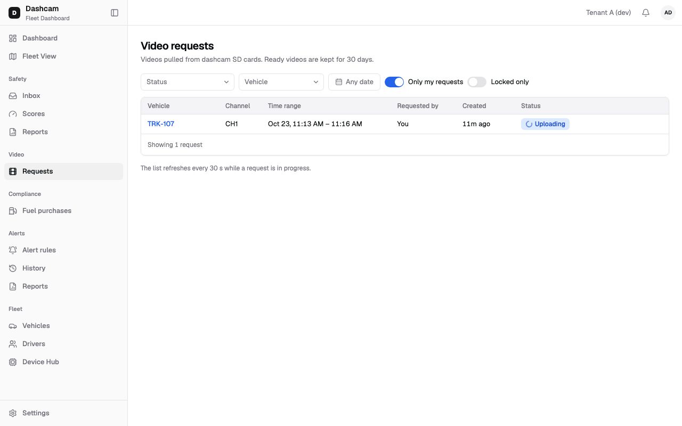Click the Status column header
Viewport: 682px width, 426px height.
click(531, 106)
